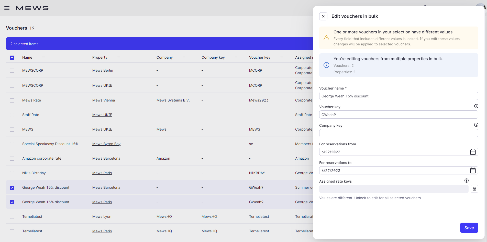Show info about the Company key field
This screenshot has width=487, height=242.
tap(476, 125)
